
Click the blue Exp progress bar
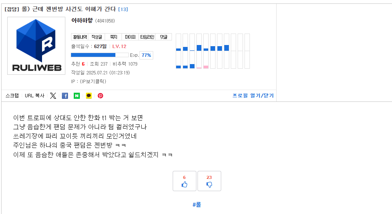(100, 55)
